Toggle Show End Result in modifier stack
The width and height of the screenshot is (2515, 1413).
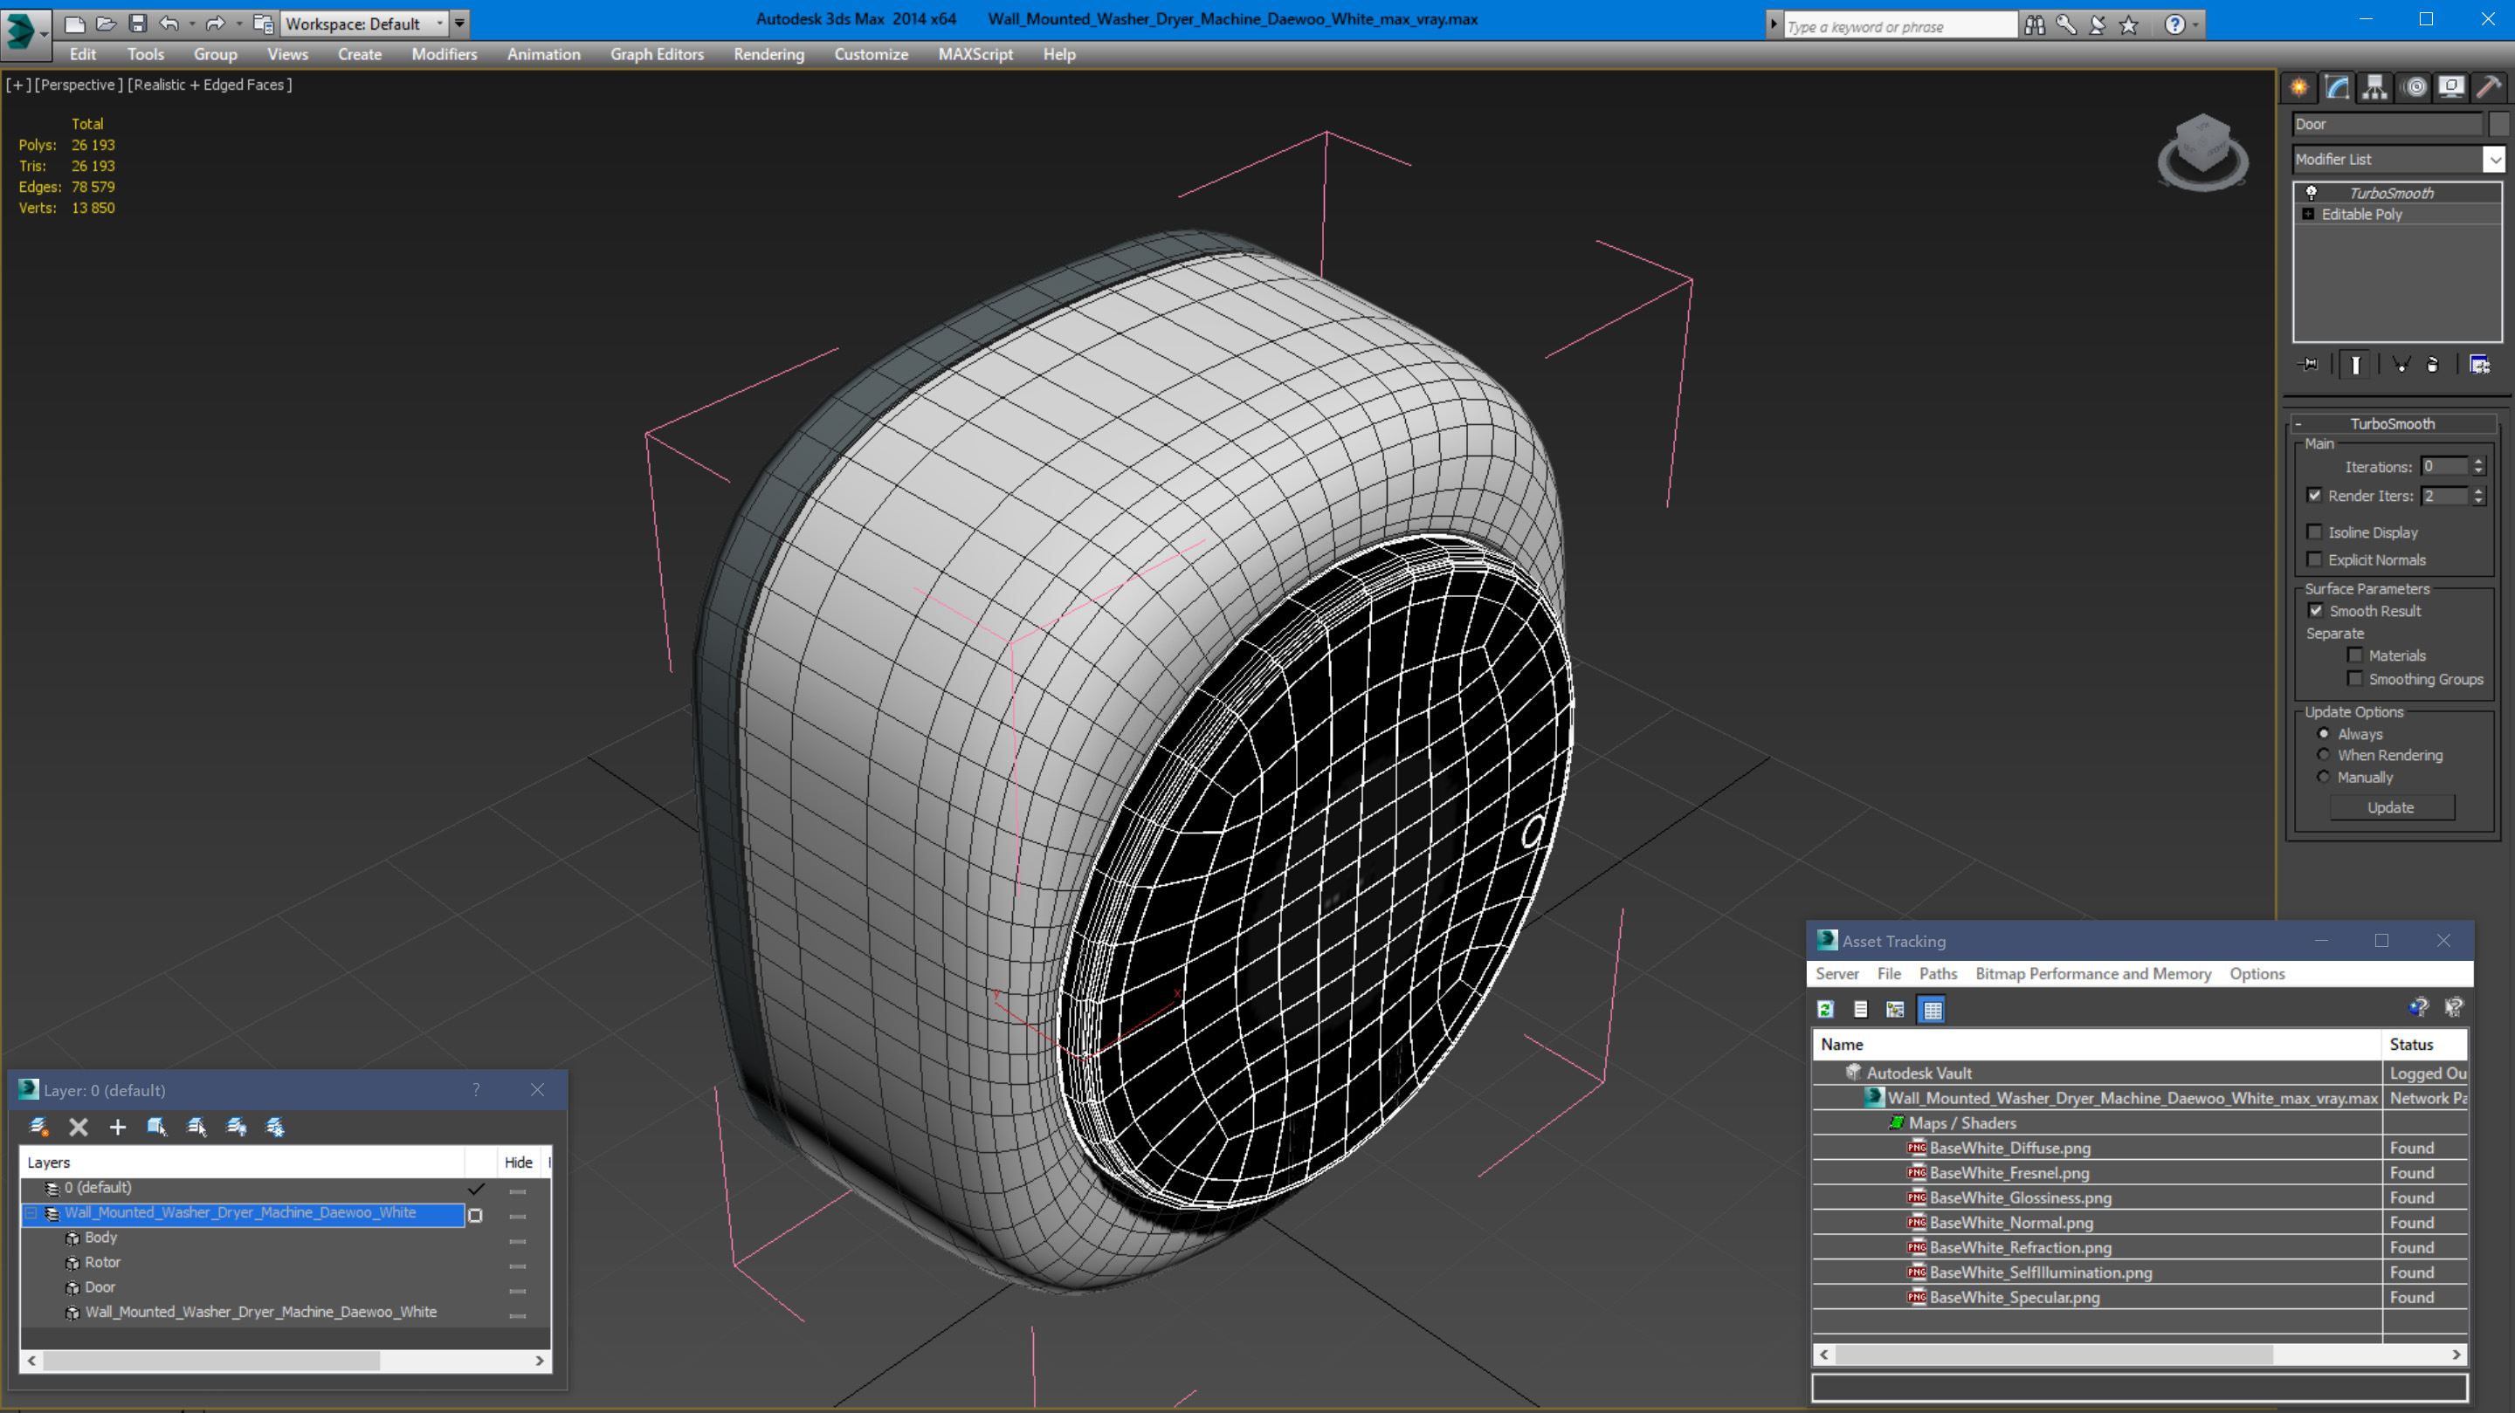pyautogui.click(x=2356, y=365)
